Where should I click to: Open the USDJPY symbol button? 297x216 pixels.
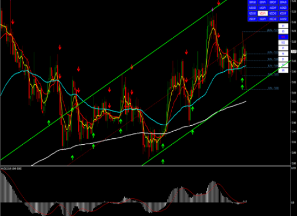pyautogui.click(x=263, y=19)
